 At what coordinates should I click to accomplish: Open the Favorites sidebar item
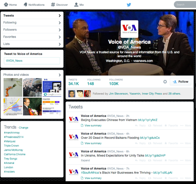[32, 37]
